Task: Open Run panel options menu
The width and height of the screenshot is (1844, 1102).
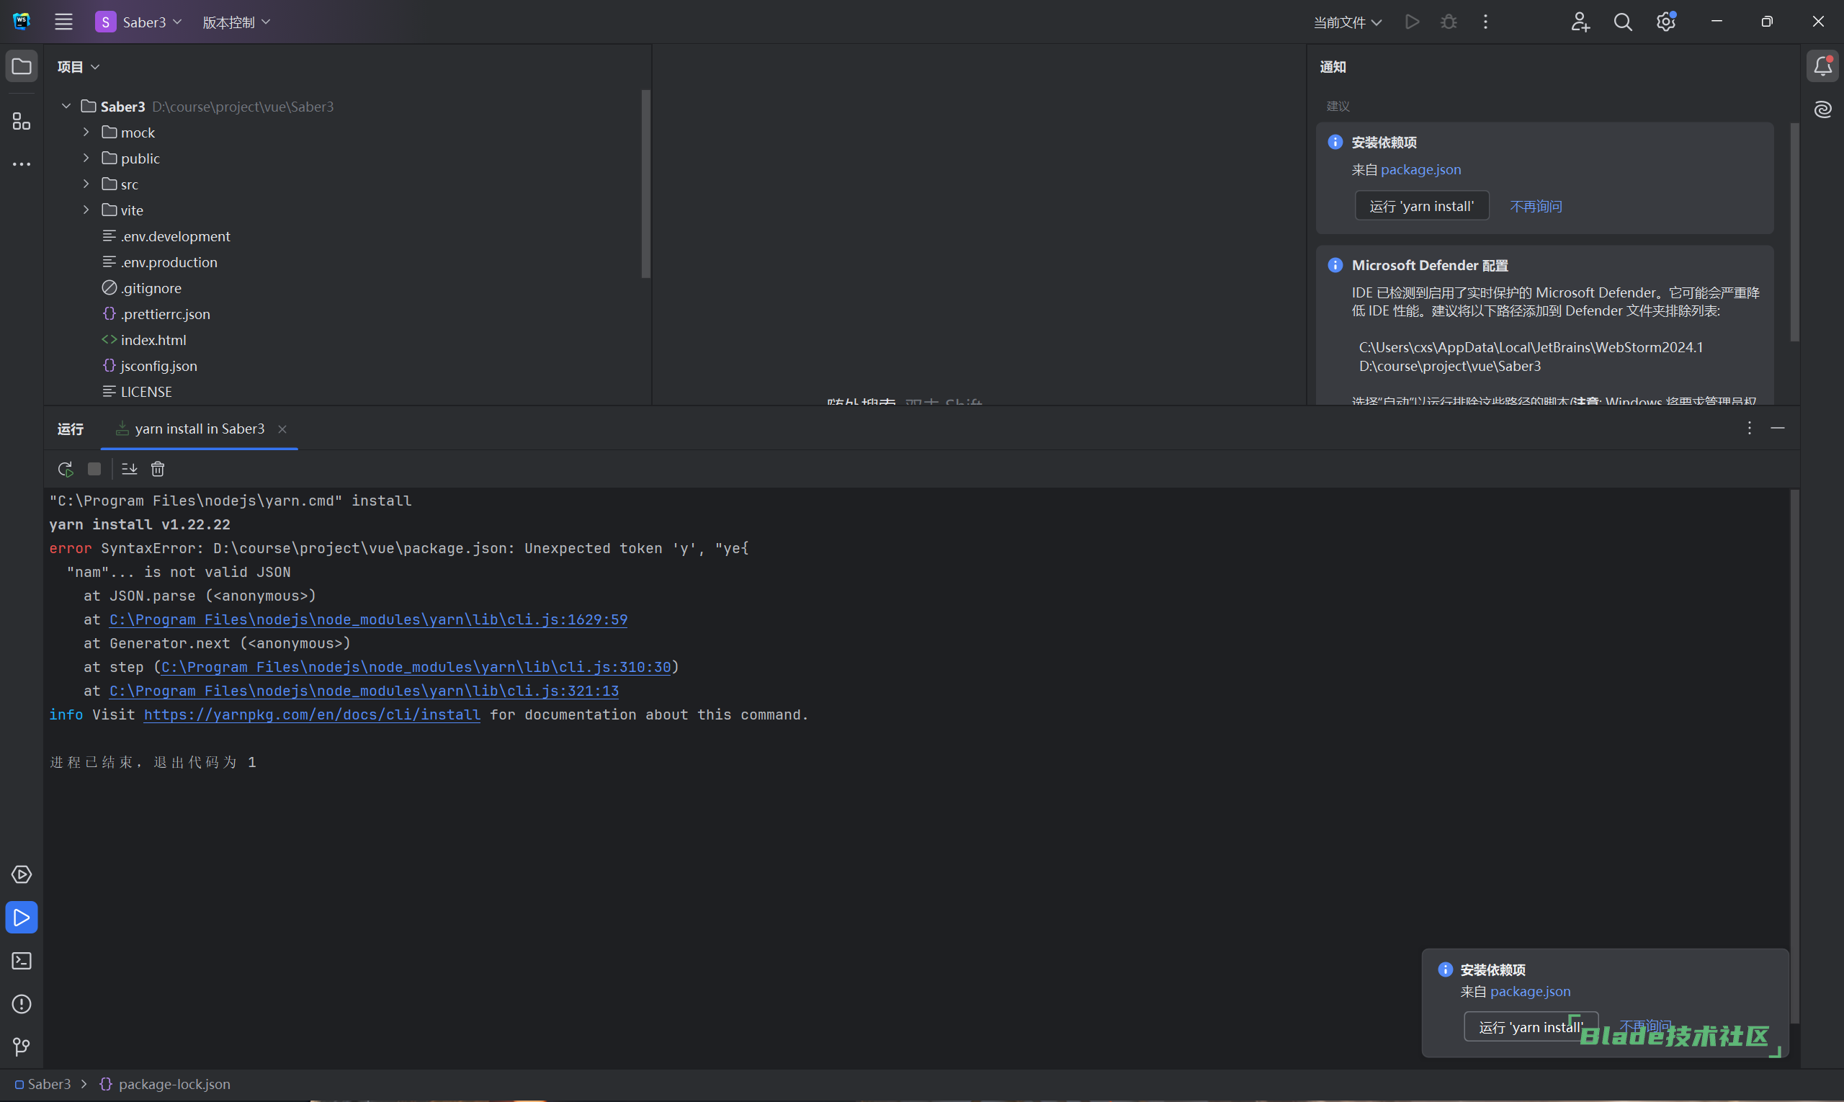Action: click(1749, 429)
